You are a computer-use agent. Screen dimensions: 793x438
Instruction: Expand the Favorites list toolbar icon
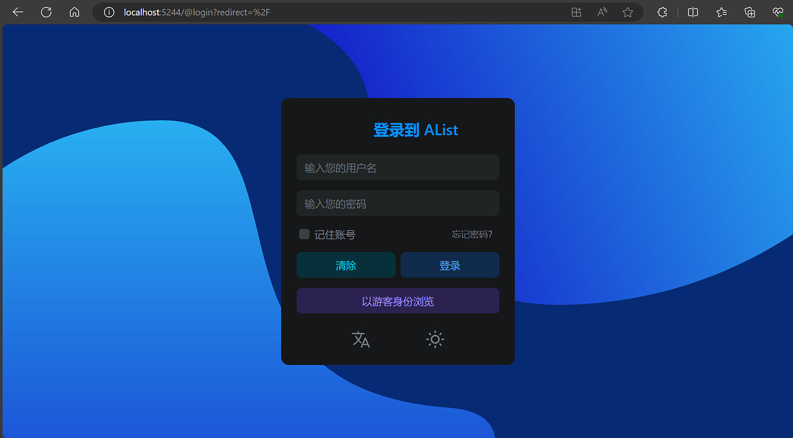(x=722, y=12)
